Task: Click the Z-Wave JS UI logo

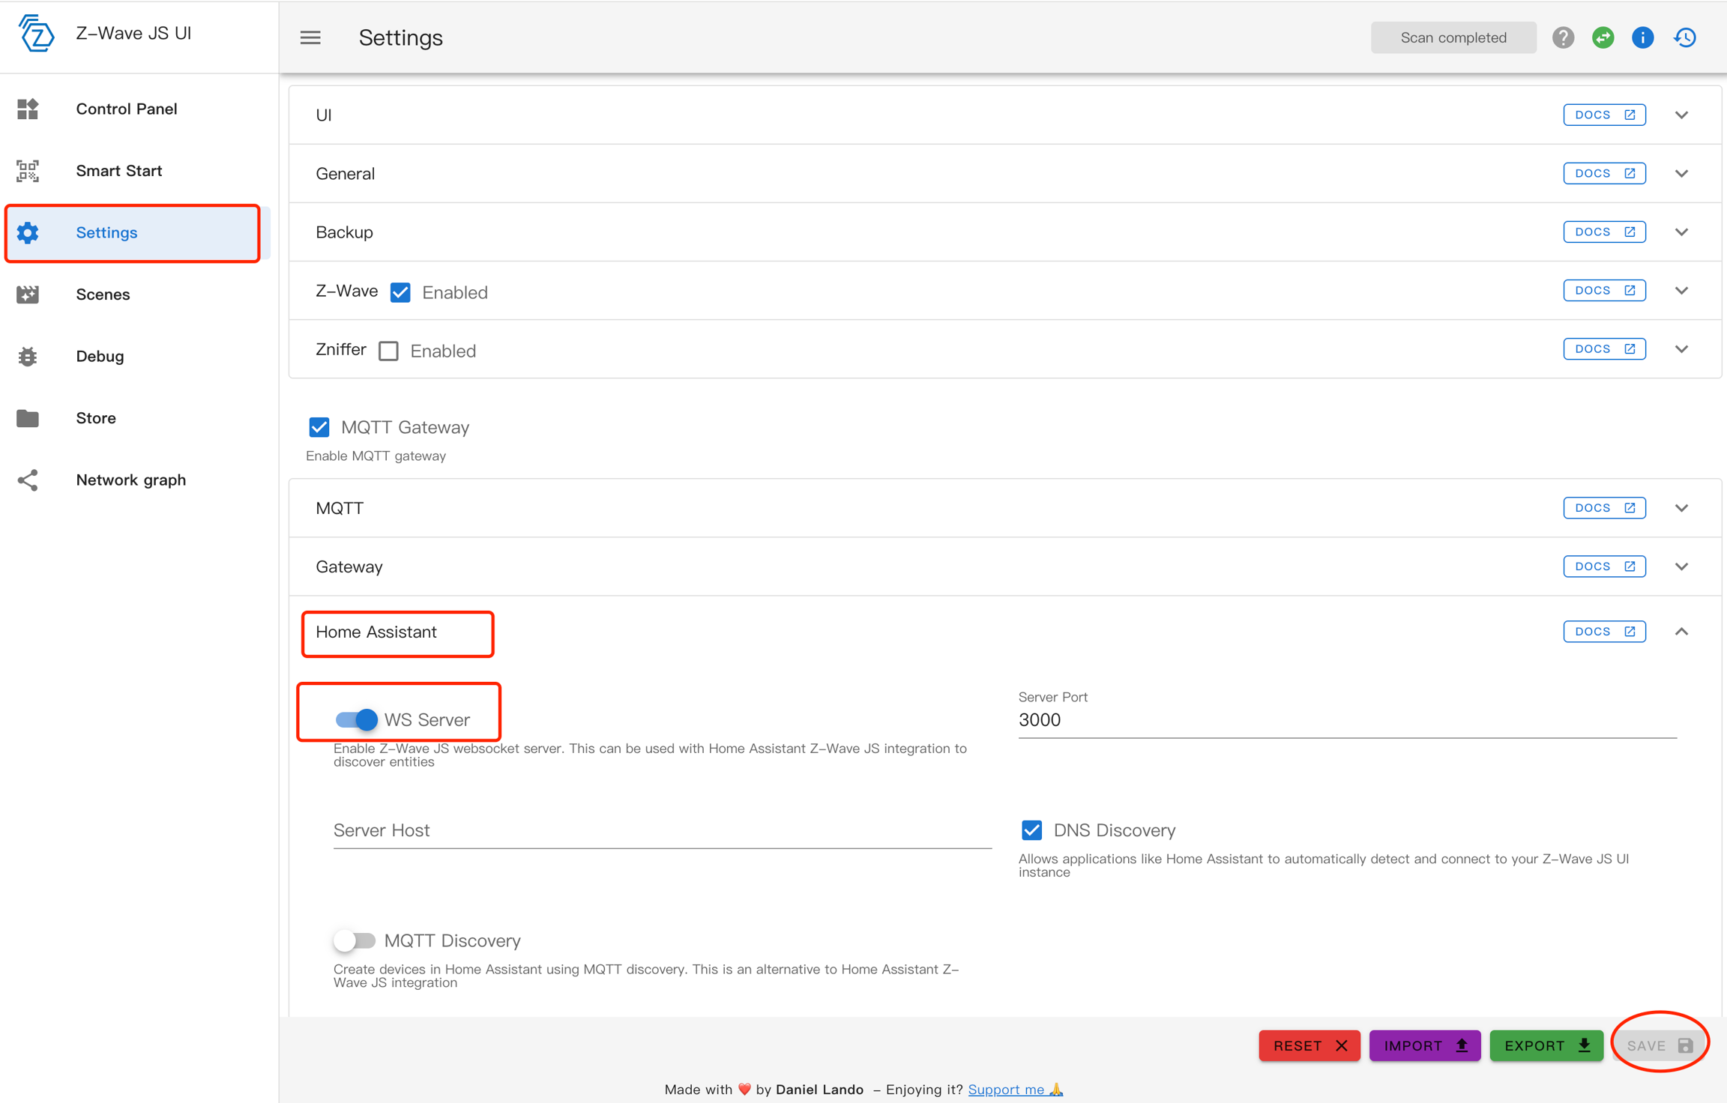Action: point(36,34)
